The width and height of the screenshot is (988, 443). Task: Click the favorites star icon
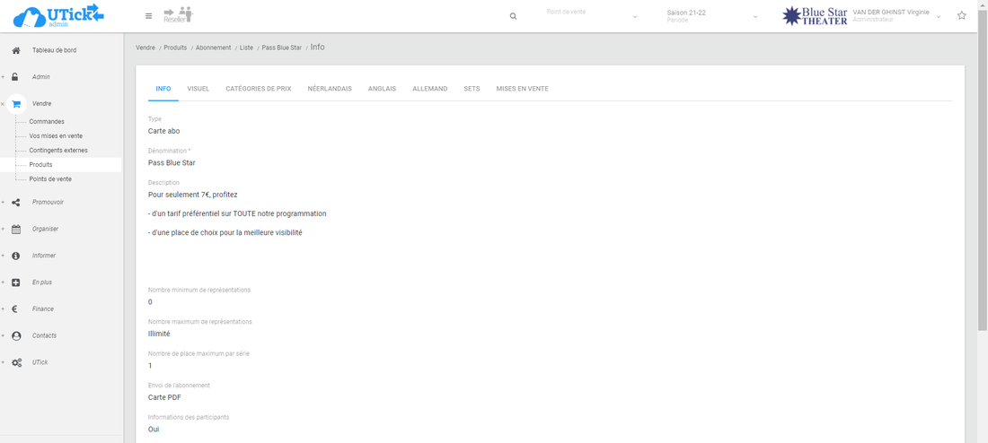tap(962, 16)
